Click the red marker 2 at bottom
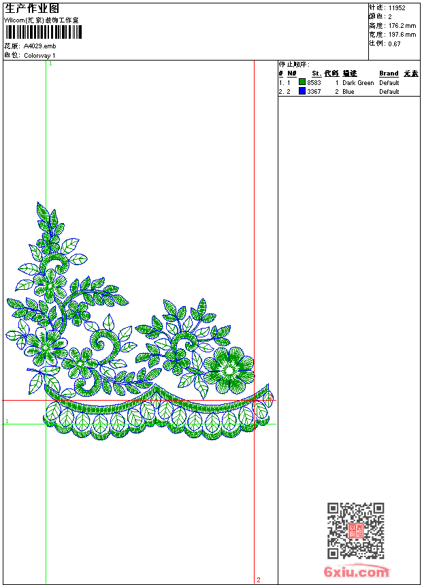The image size is (422, 585). (x=258, y=580)
